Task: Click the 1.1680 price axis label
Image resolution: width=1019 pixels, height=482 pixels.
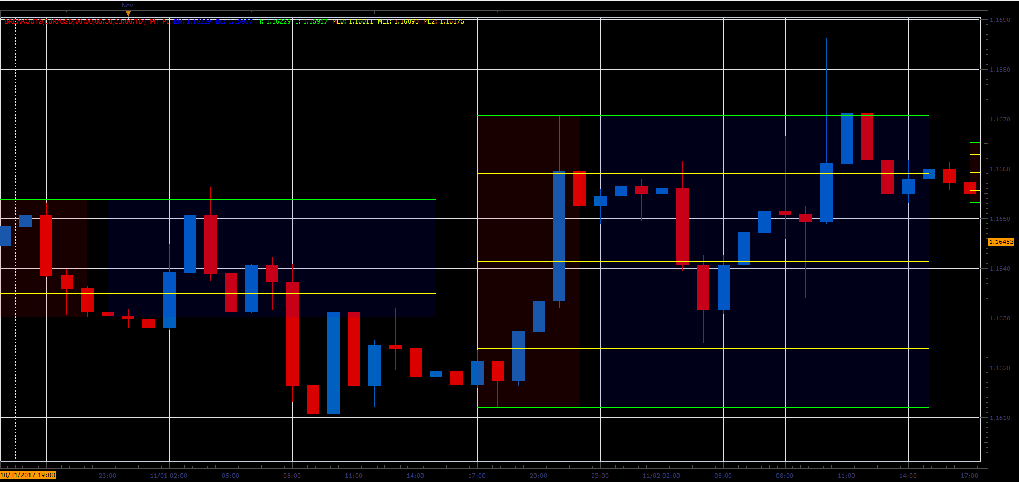Action: coord(1000,70)
